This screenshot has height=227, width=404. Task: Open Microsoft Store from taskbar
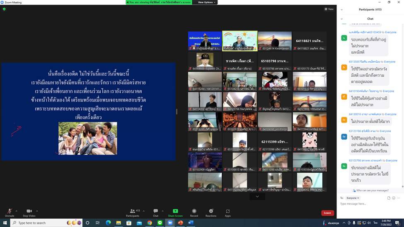click(x=129, y=223)
